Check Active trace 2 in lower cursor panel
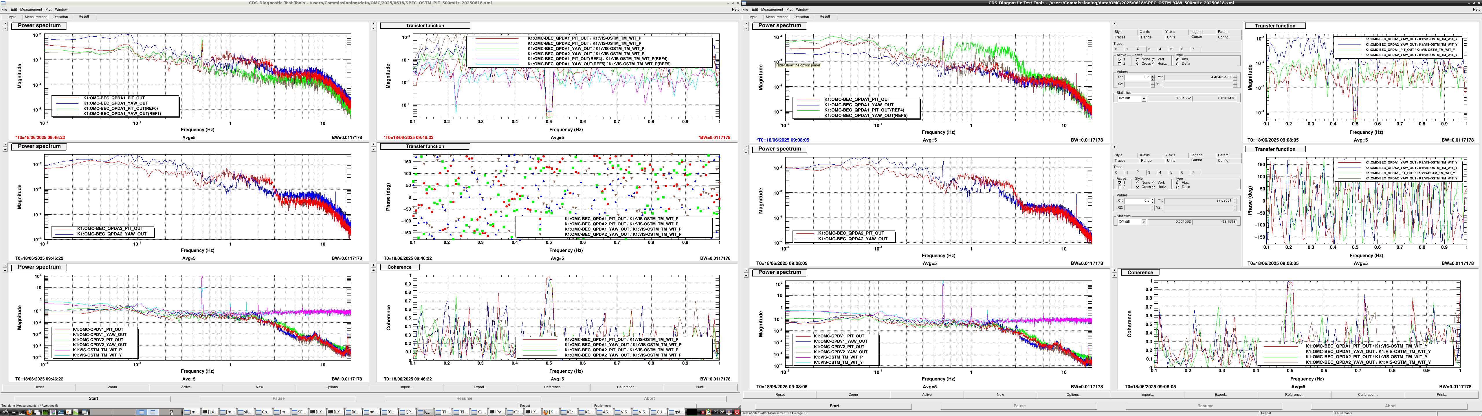The height and width of the screenshot is (416, 1482). tap(1120, 187)
